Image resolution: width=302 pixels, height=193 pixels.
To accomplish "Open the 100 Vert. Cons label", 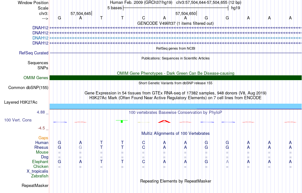I will click(18, 120).
